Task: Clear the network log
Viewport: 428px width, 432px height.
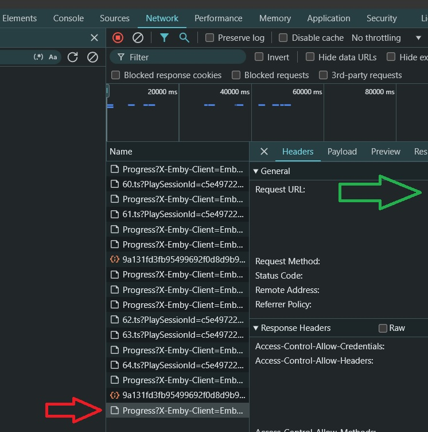Action: [138, 38]
